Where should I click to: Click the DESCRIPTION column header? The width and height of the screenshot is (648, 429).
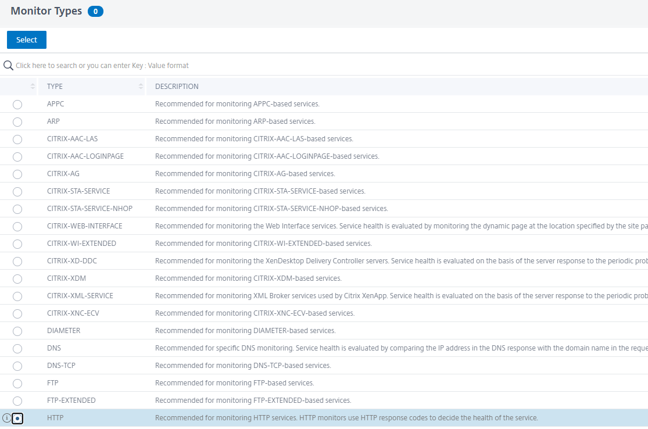[177, 87]
